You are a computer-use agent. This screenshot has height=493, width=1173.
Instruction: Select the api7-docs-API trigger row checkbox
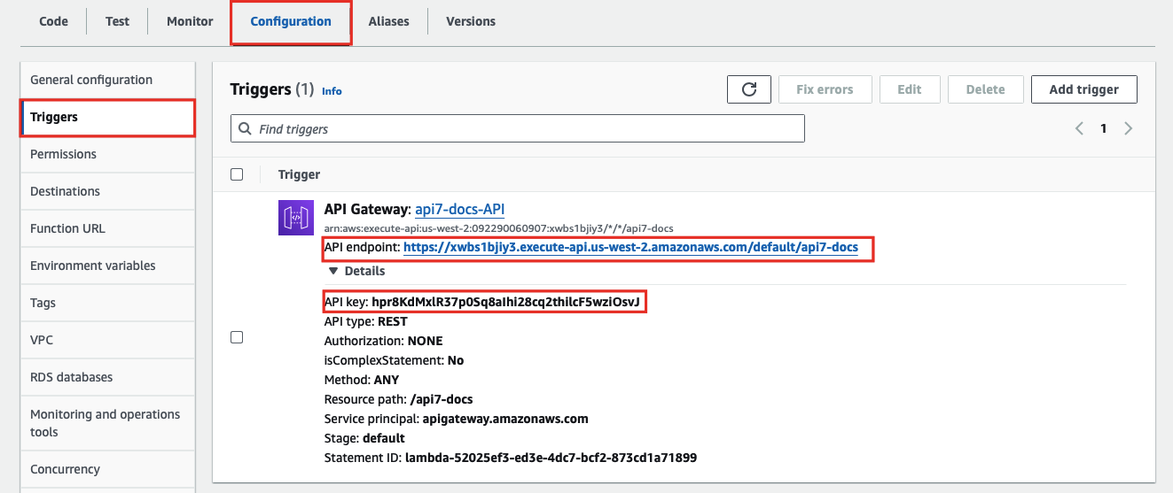pos(237,337)
